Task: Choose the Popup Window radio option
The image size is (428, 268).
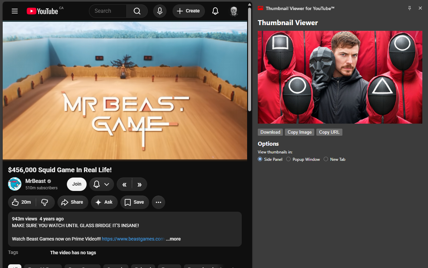Action: tap(289, 159)
